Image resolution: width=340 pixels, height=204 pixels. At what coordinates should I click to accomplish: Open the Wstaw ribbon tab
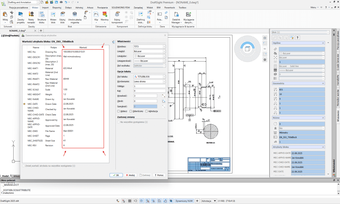(35, 7)
